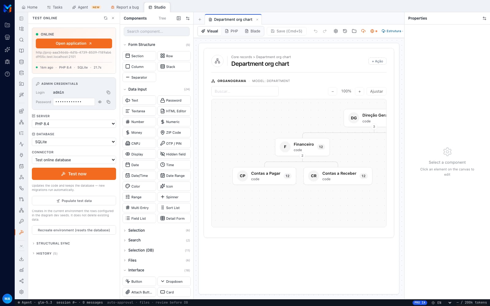Expand the History section
490x306 pixels.
click(45, 253)
